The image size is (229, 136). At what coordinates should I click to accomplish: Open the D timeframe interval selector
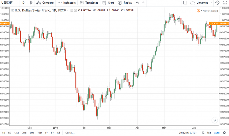(23, 3)
